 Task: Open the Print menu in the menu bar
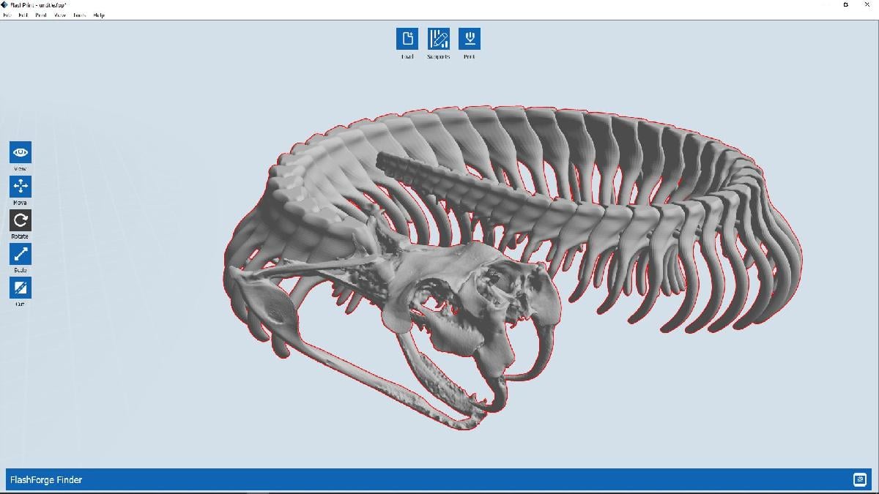41,15
